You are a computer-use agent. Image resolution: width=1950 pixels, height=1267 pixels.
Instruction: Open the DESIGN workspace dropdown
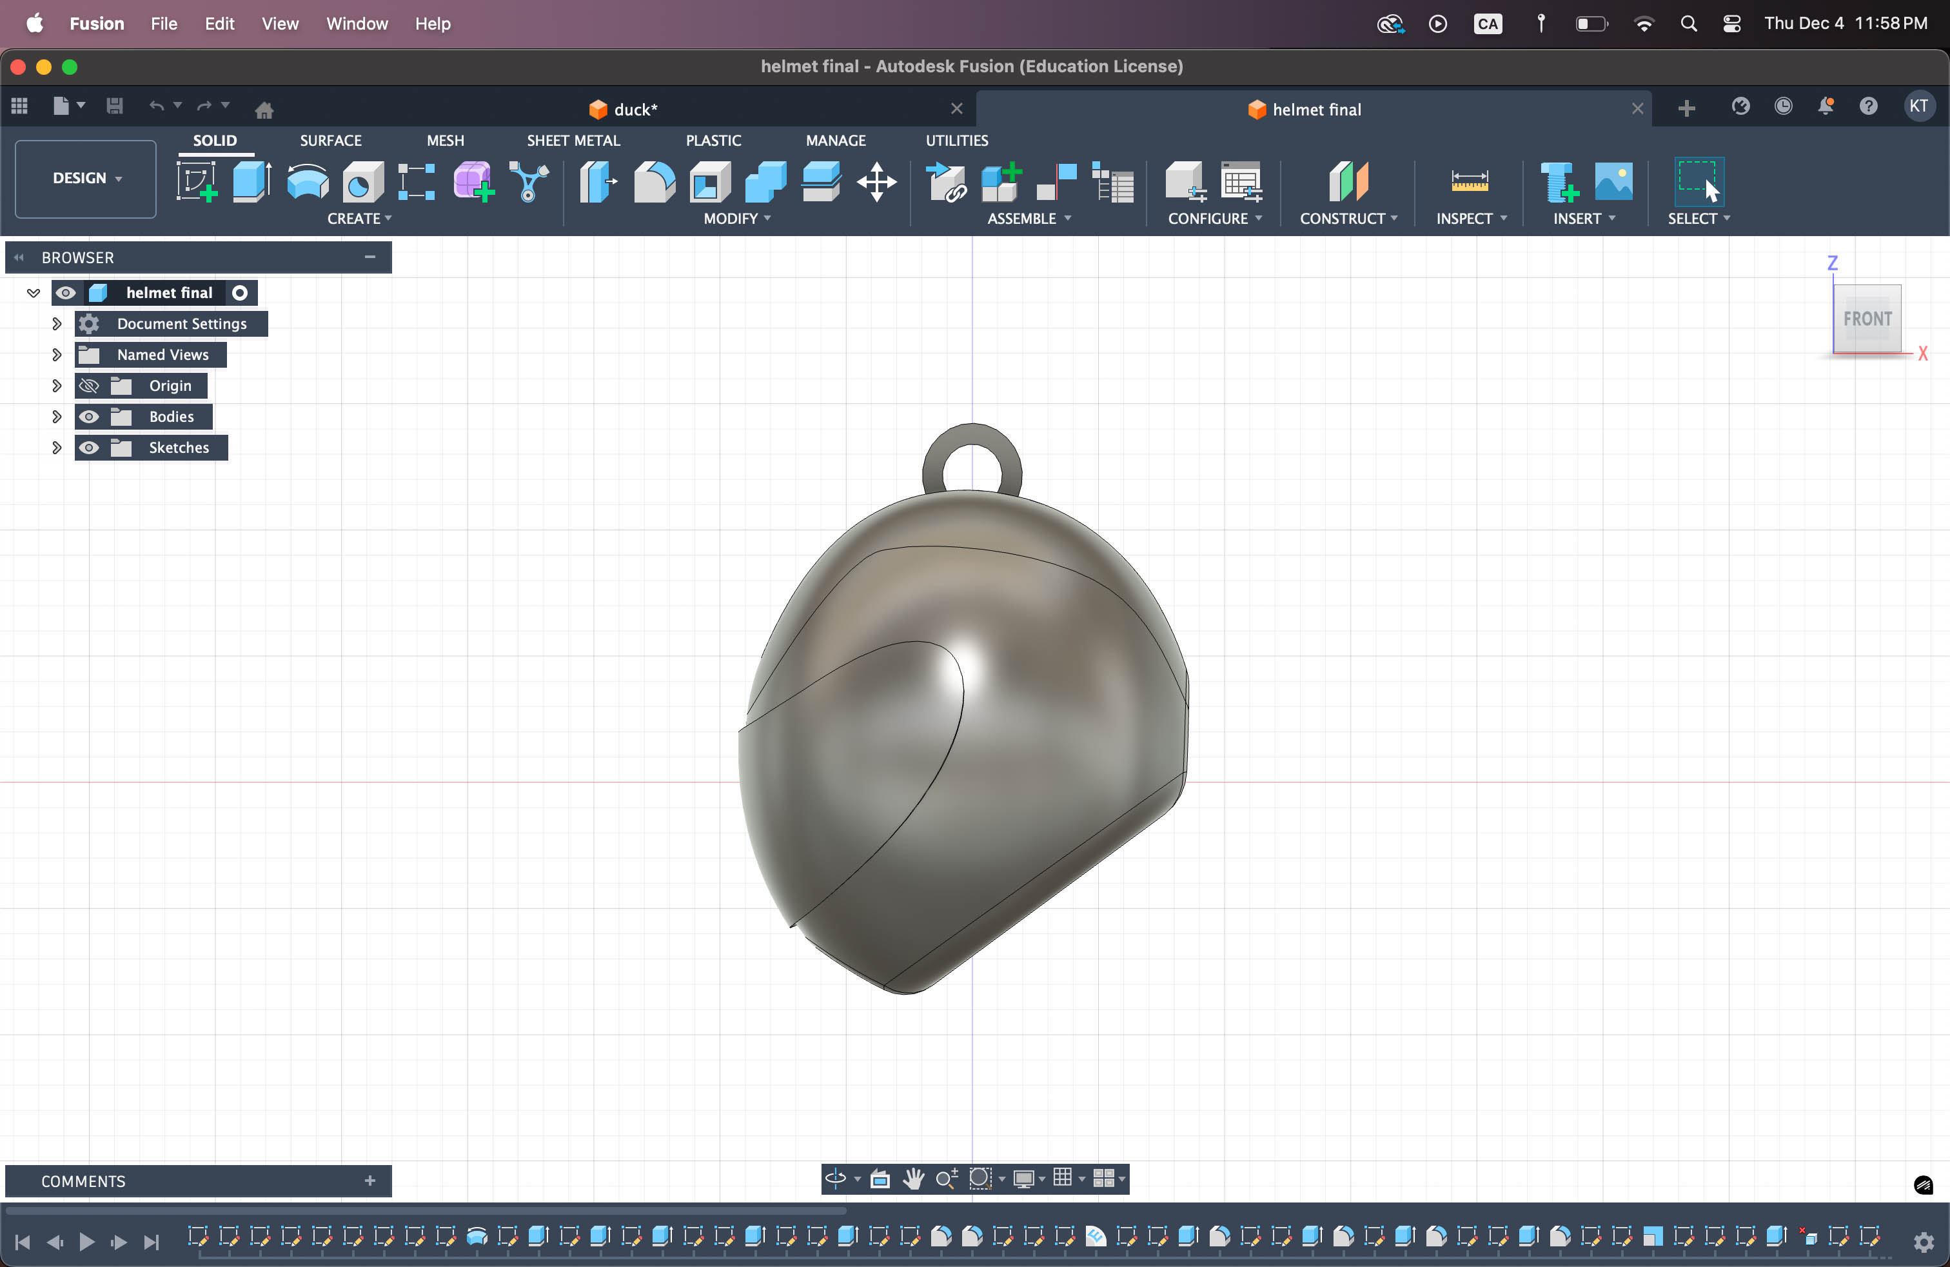click(x=86, y=178)
